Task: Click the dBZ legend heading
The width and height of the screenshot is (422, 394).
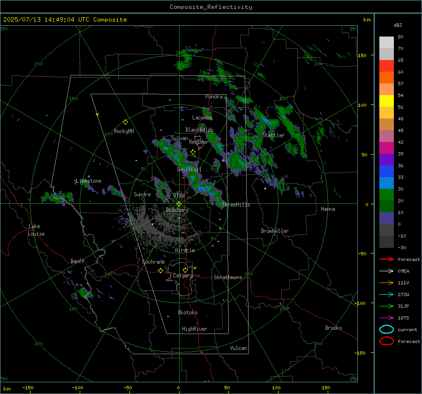Action: (398, 25)
